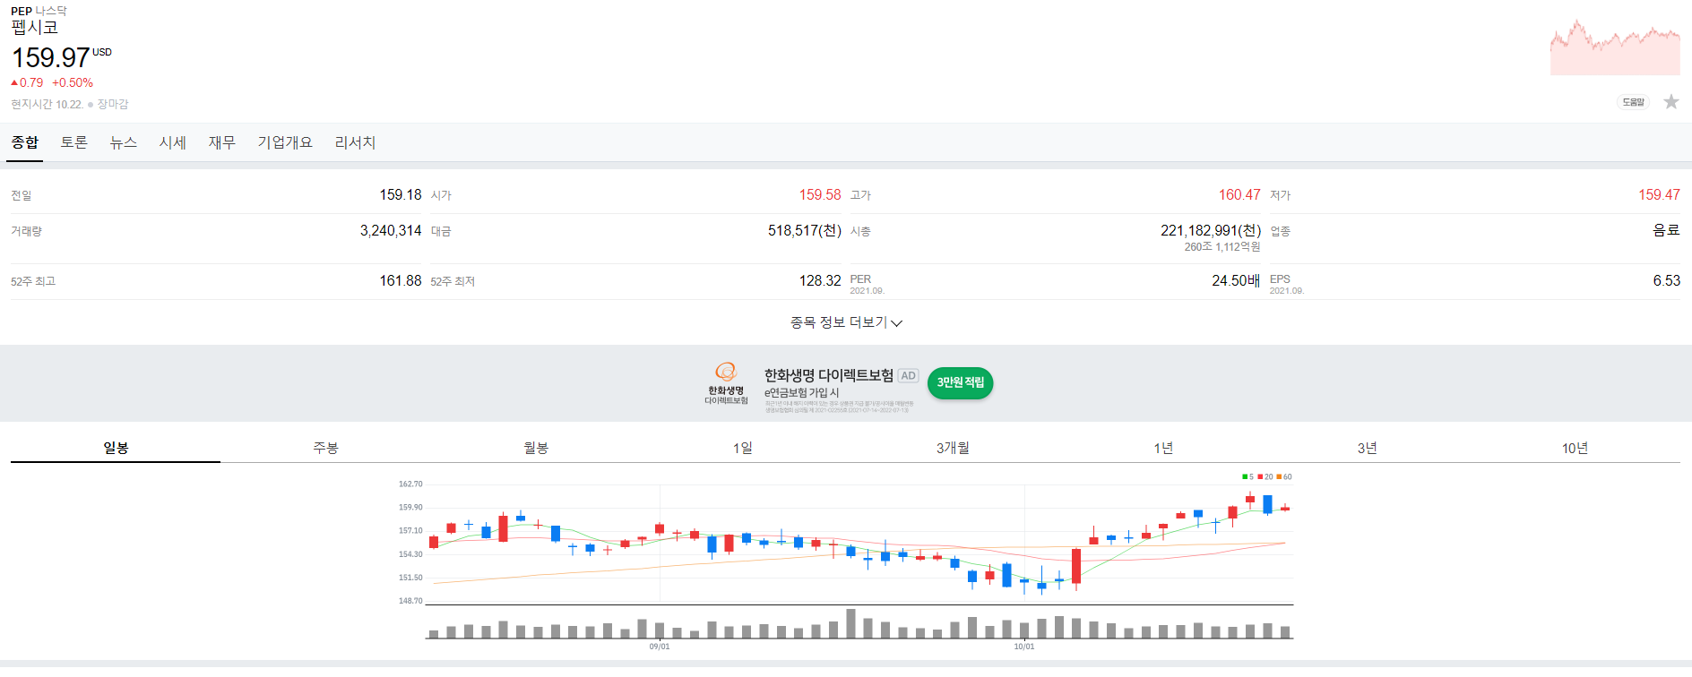Viewport: 1692px width, 677px height.
Task: Click the orange 60-day moving average legend
Action: coord(1284,477)
